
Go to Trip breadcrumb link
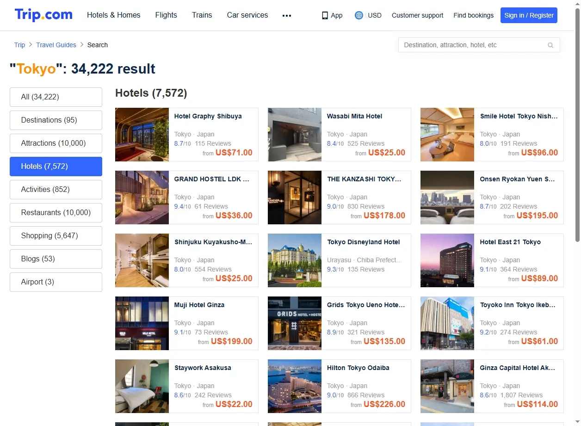click(19, 45)
